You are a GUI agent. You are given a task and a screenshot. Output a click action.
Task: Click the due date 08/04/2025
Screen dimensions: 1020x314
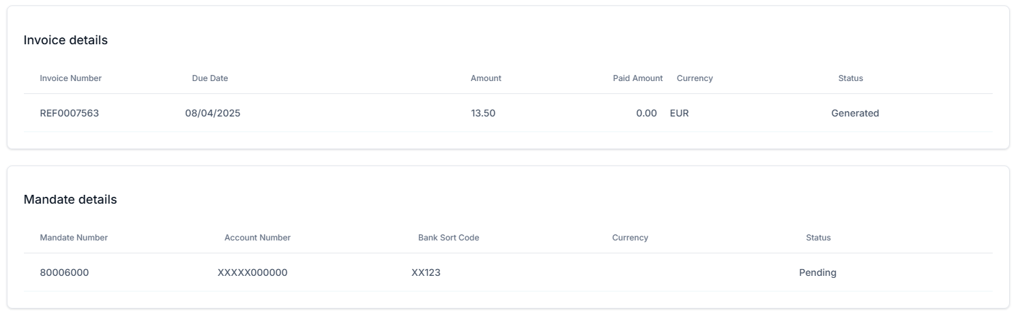pos(212,113)
